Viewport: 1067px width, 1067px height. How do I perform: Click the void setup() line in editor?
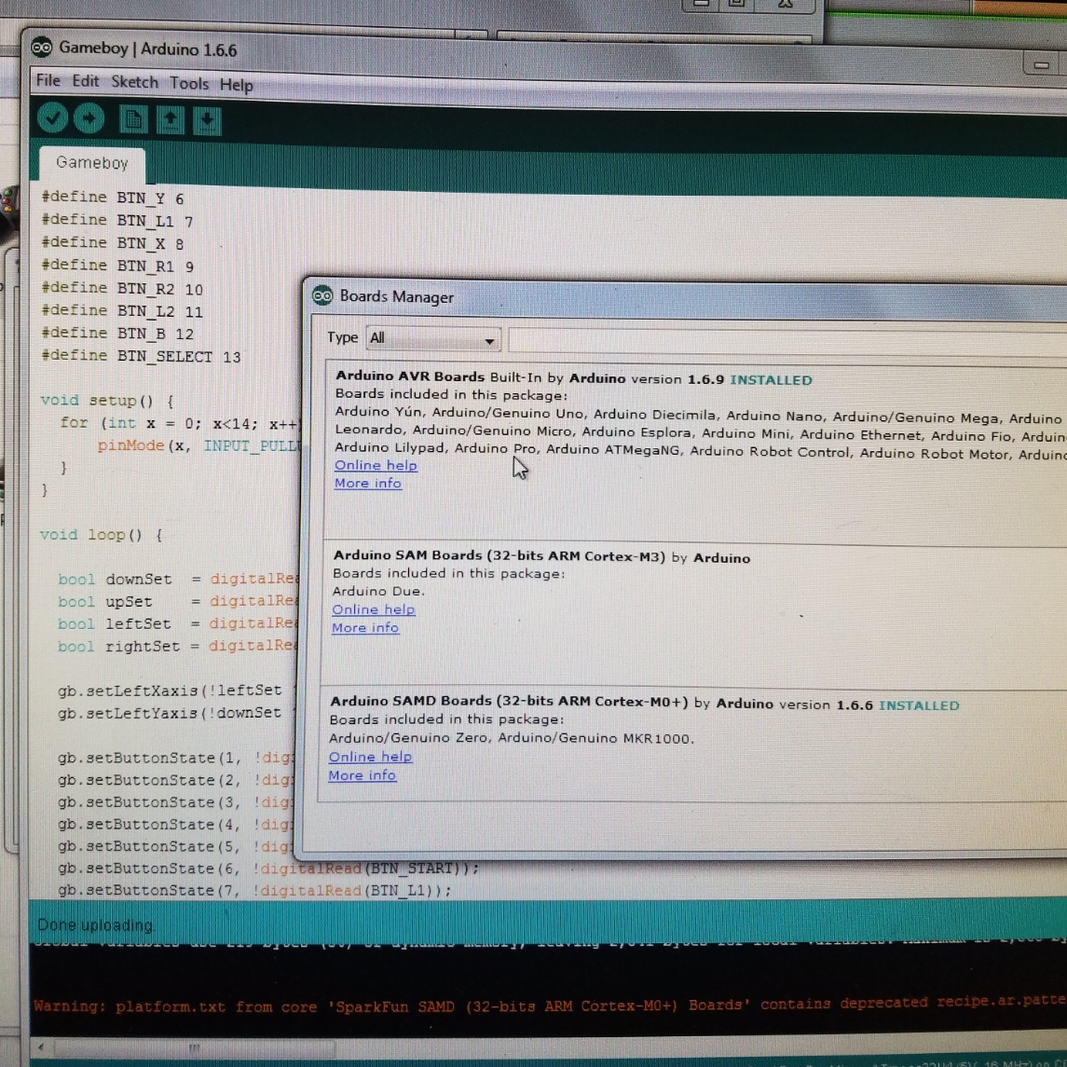(x=107, y=401)
